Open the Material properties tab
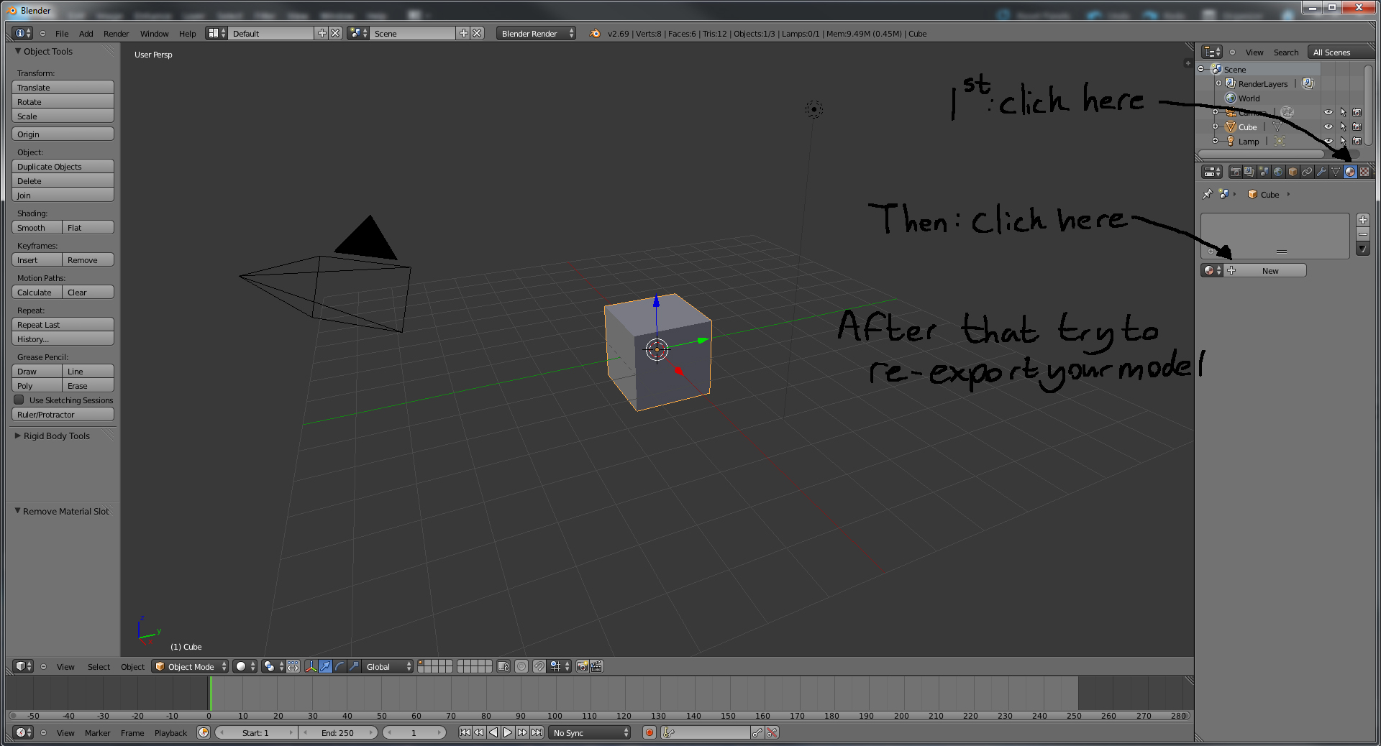The height and width of the screenshot is (746, 1381). [1350, 172]
